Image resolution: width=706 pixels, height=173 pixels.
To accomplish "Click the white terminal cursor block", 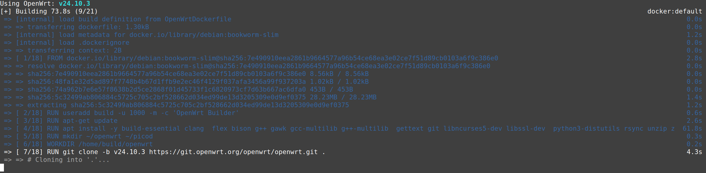I will tap(2, 168).
